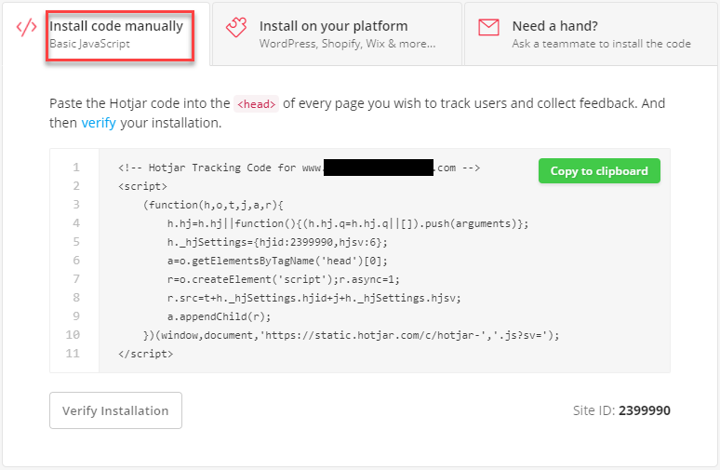Click line number 11 in gutter
The image size is (720, 470).
[x=73, y=354]
